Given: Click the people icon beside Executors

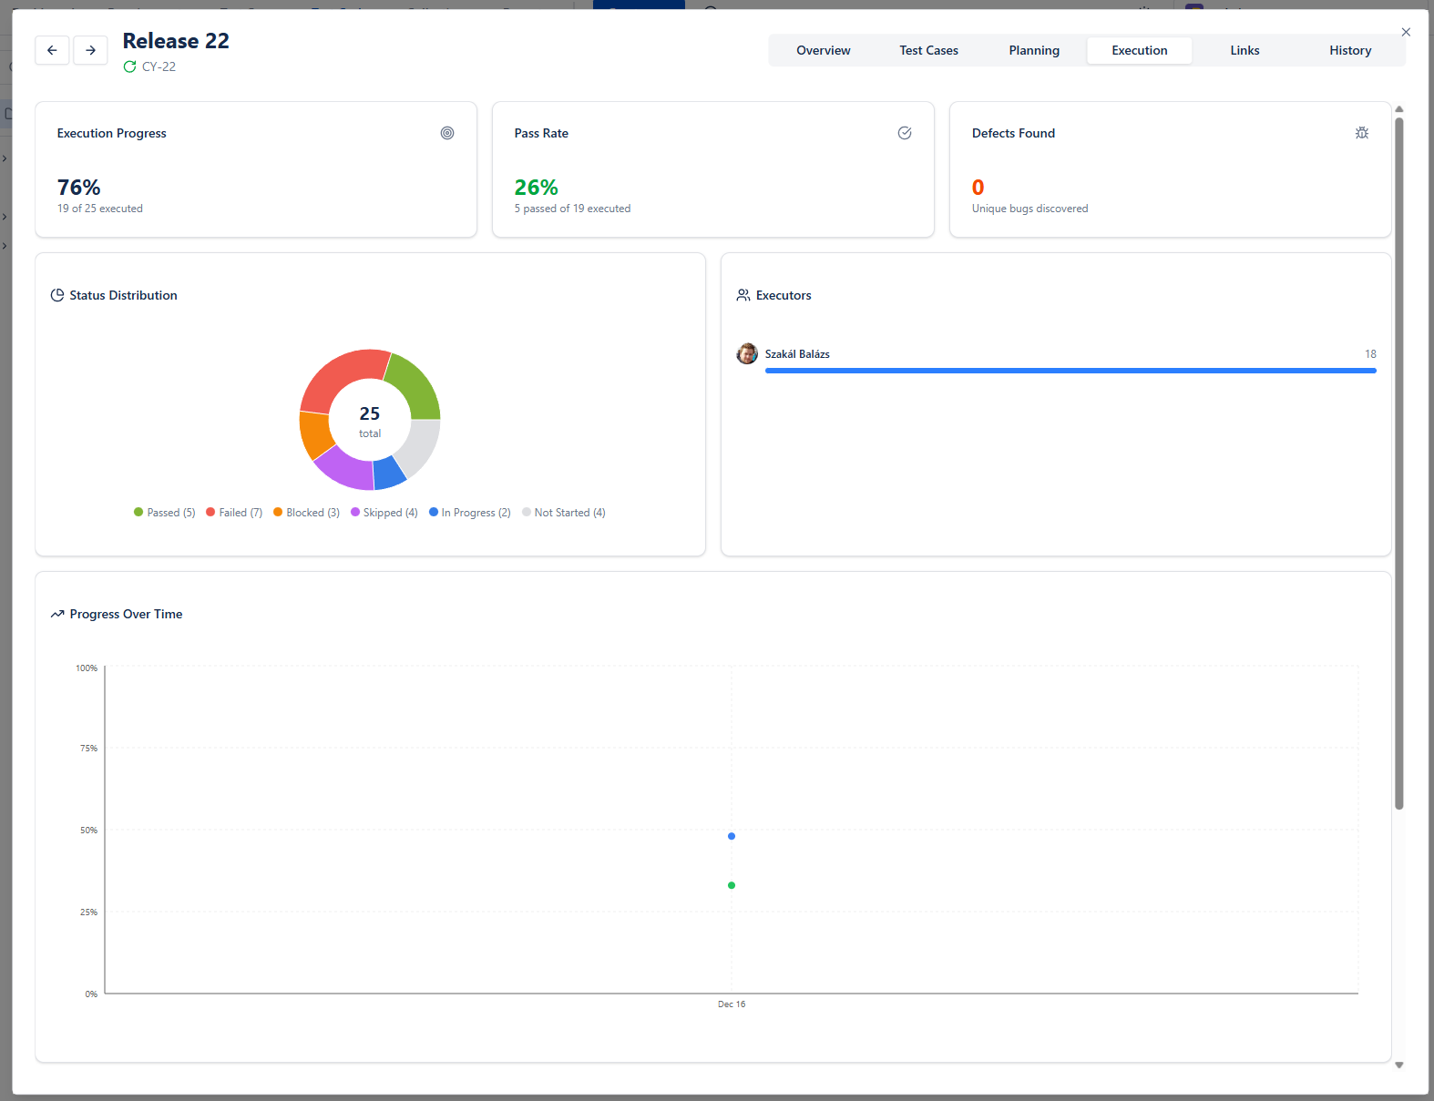Looking at the screenshot, I should tap(743, 295).
